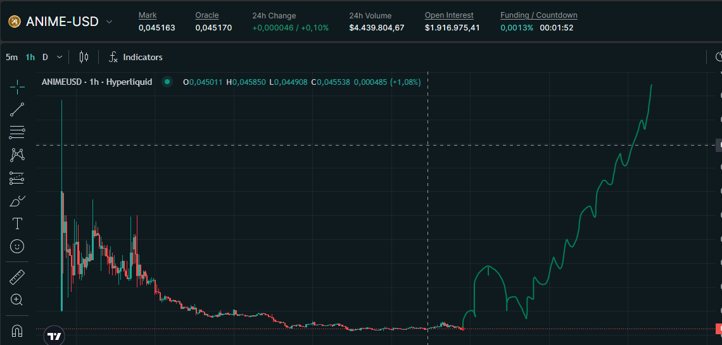Screen dimensions: 722x345
Task: Select the brush drawing tool
Action: point(17,201)
